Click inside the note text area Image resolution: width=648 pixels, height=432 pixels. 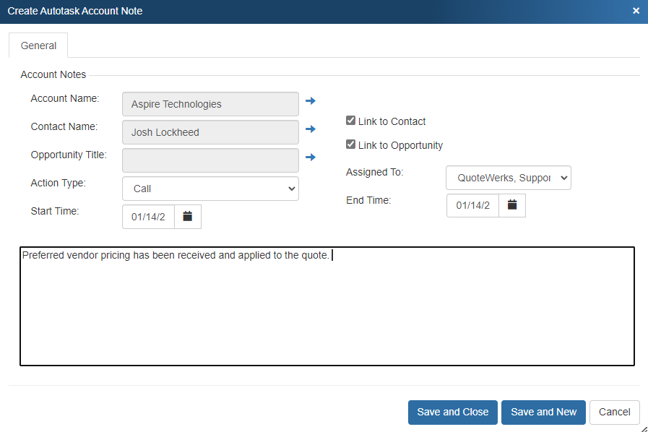click(327, 311)
